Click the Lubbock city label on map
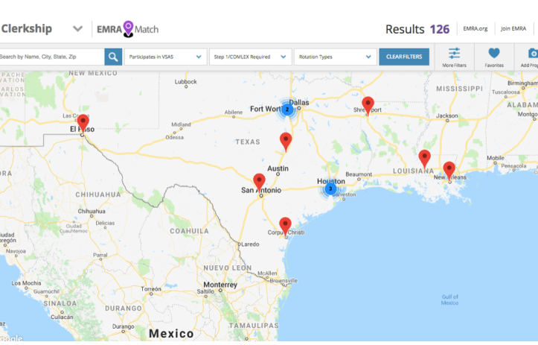 pyautogui.click(x=185, y=82)
